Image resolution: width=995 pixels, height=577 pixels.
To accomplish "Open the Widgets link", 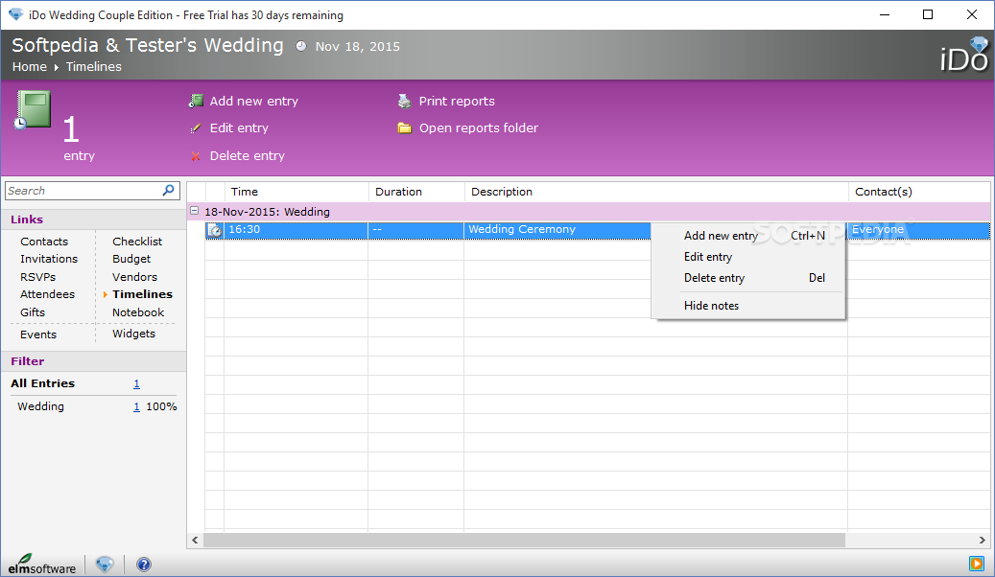I will tap(134, 334).
